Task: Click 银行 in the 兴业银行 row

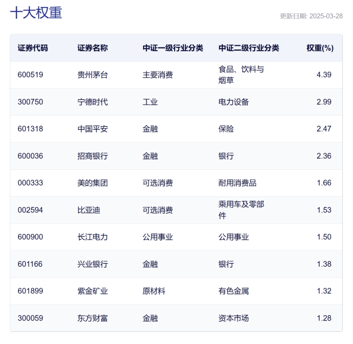Action: [x=226, y=264]
